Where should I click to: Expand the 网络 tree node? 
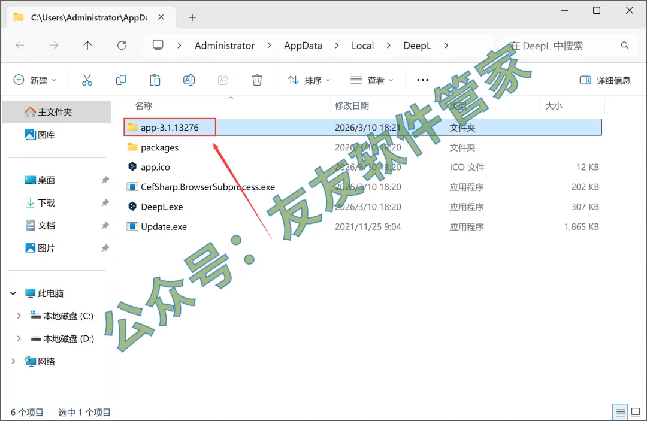[13, 361]
